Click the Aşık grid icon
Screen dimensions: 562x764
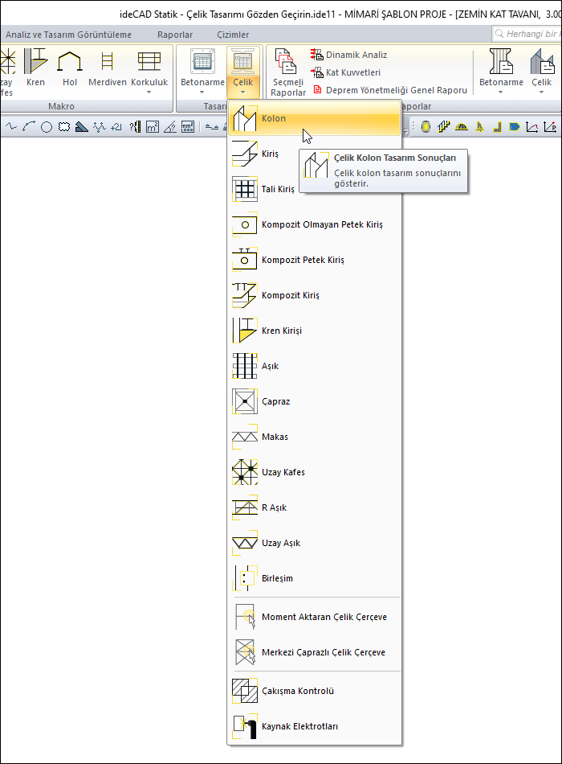[244, 366]
